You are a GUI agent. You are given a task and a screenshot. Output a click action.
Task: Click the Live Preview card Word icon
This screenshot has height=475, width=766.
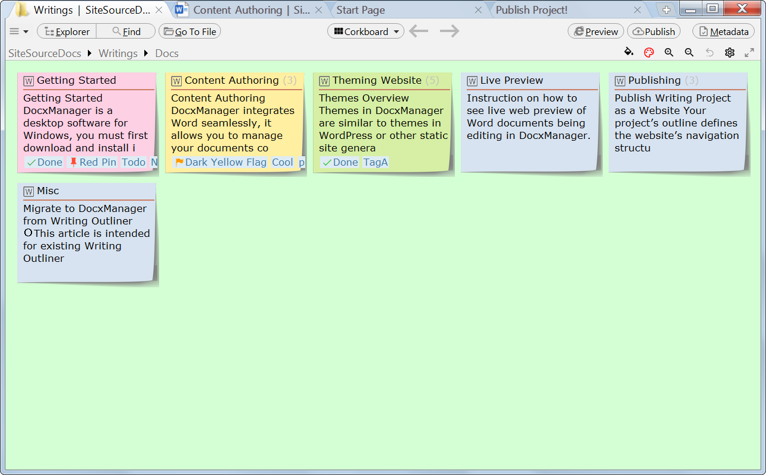(x=472, y=81)
